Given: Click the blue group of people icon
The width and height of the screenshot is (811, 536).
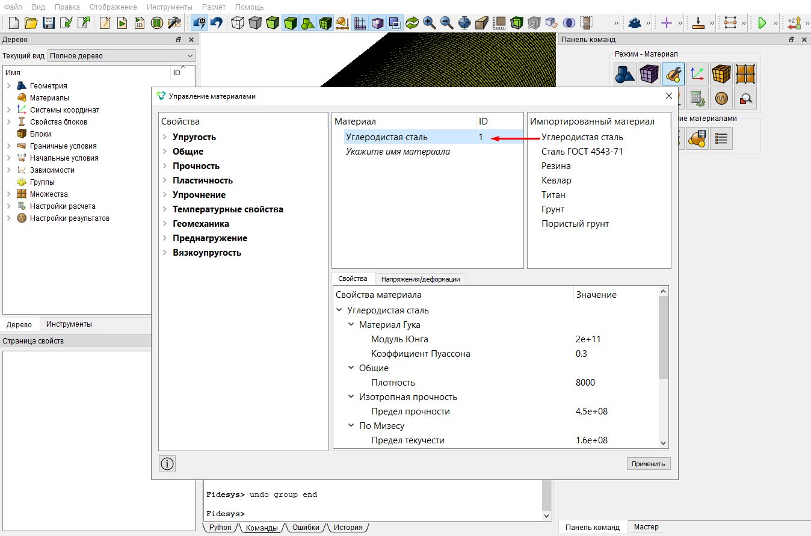Looking at the screenshot, I should [x=634, y=23].
